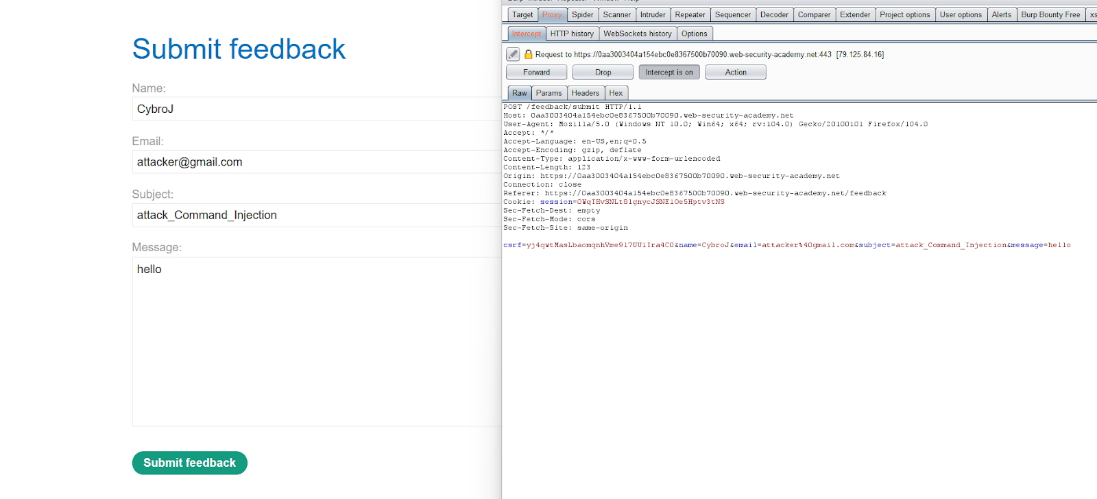Switch to the HTTP history tab
Viewport: 1097px width, 499px height.
572,34
